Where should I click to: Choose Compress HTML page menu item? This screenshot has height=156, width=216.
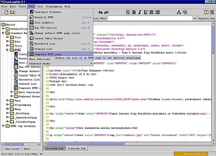point(60,54)
